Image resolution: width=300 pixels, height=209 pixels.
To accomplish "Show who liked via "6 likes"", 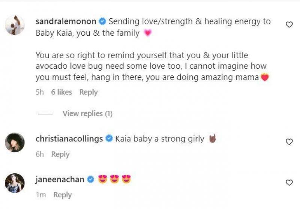I will [61, 92].
